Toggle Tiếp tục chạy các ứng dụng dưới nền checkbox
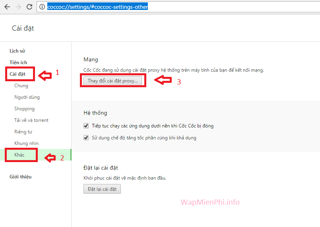 coord(86,125)
